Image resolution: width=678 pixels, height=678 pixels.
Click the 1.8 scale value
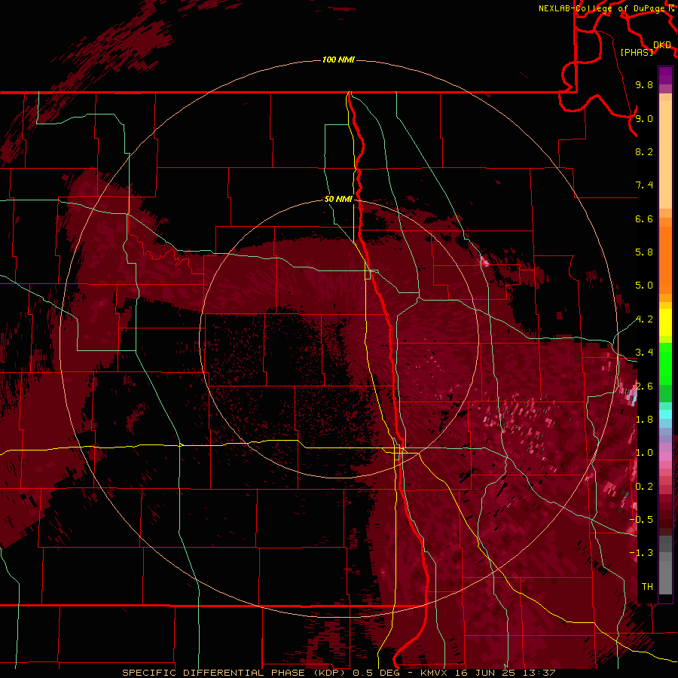pyautogui.click(x=644, y=420)
